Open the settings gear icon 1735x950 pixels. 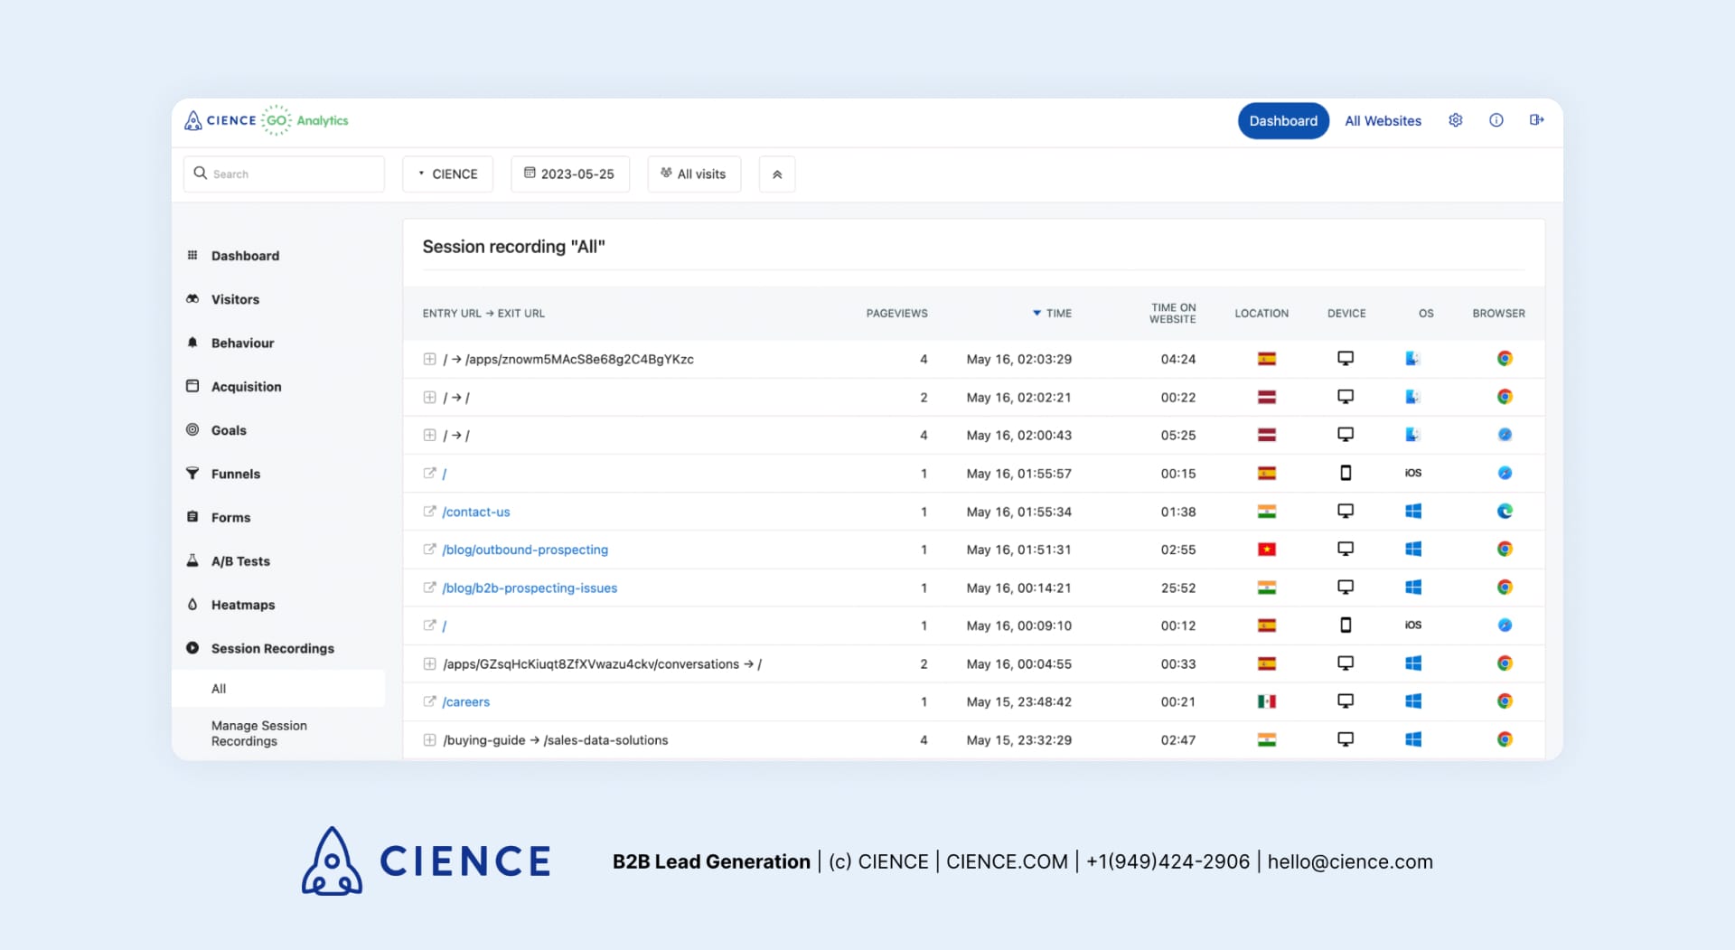tap(1455, 120)
